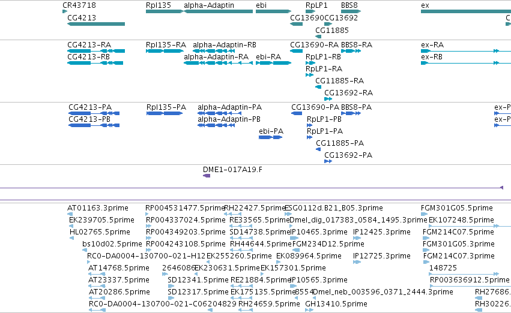Image resolution: width=511 pixels, height=313 pixels.
Task: Click the GH13410.5prime EST label
Action: pyautogui.click(x=336, y=304)
